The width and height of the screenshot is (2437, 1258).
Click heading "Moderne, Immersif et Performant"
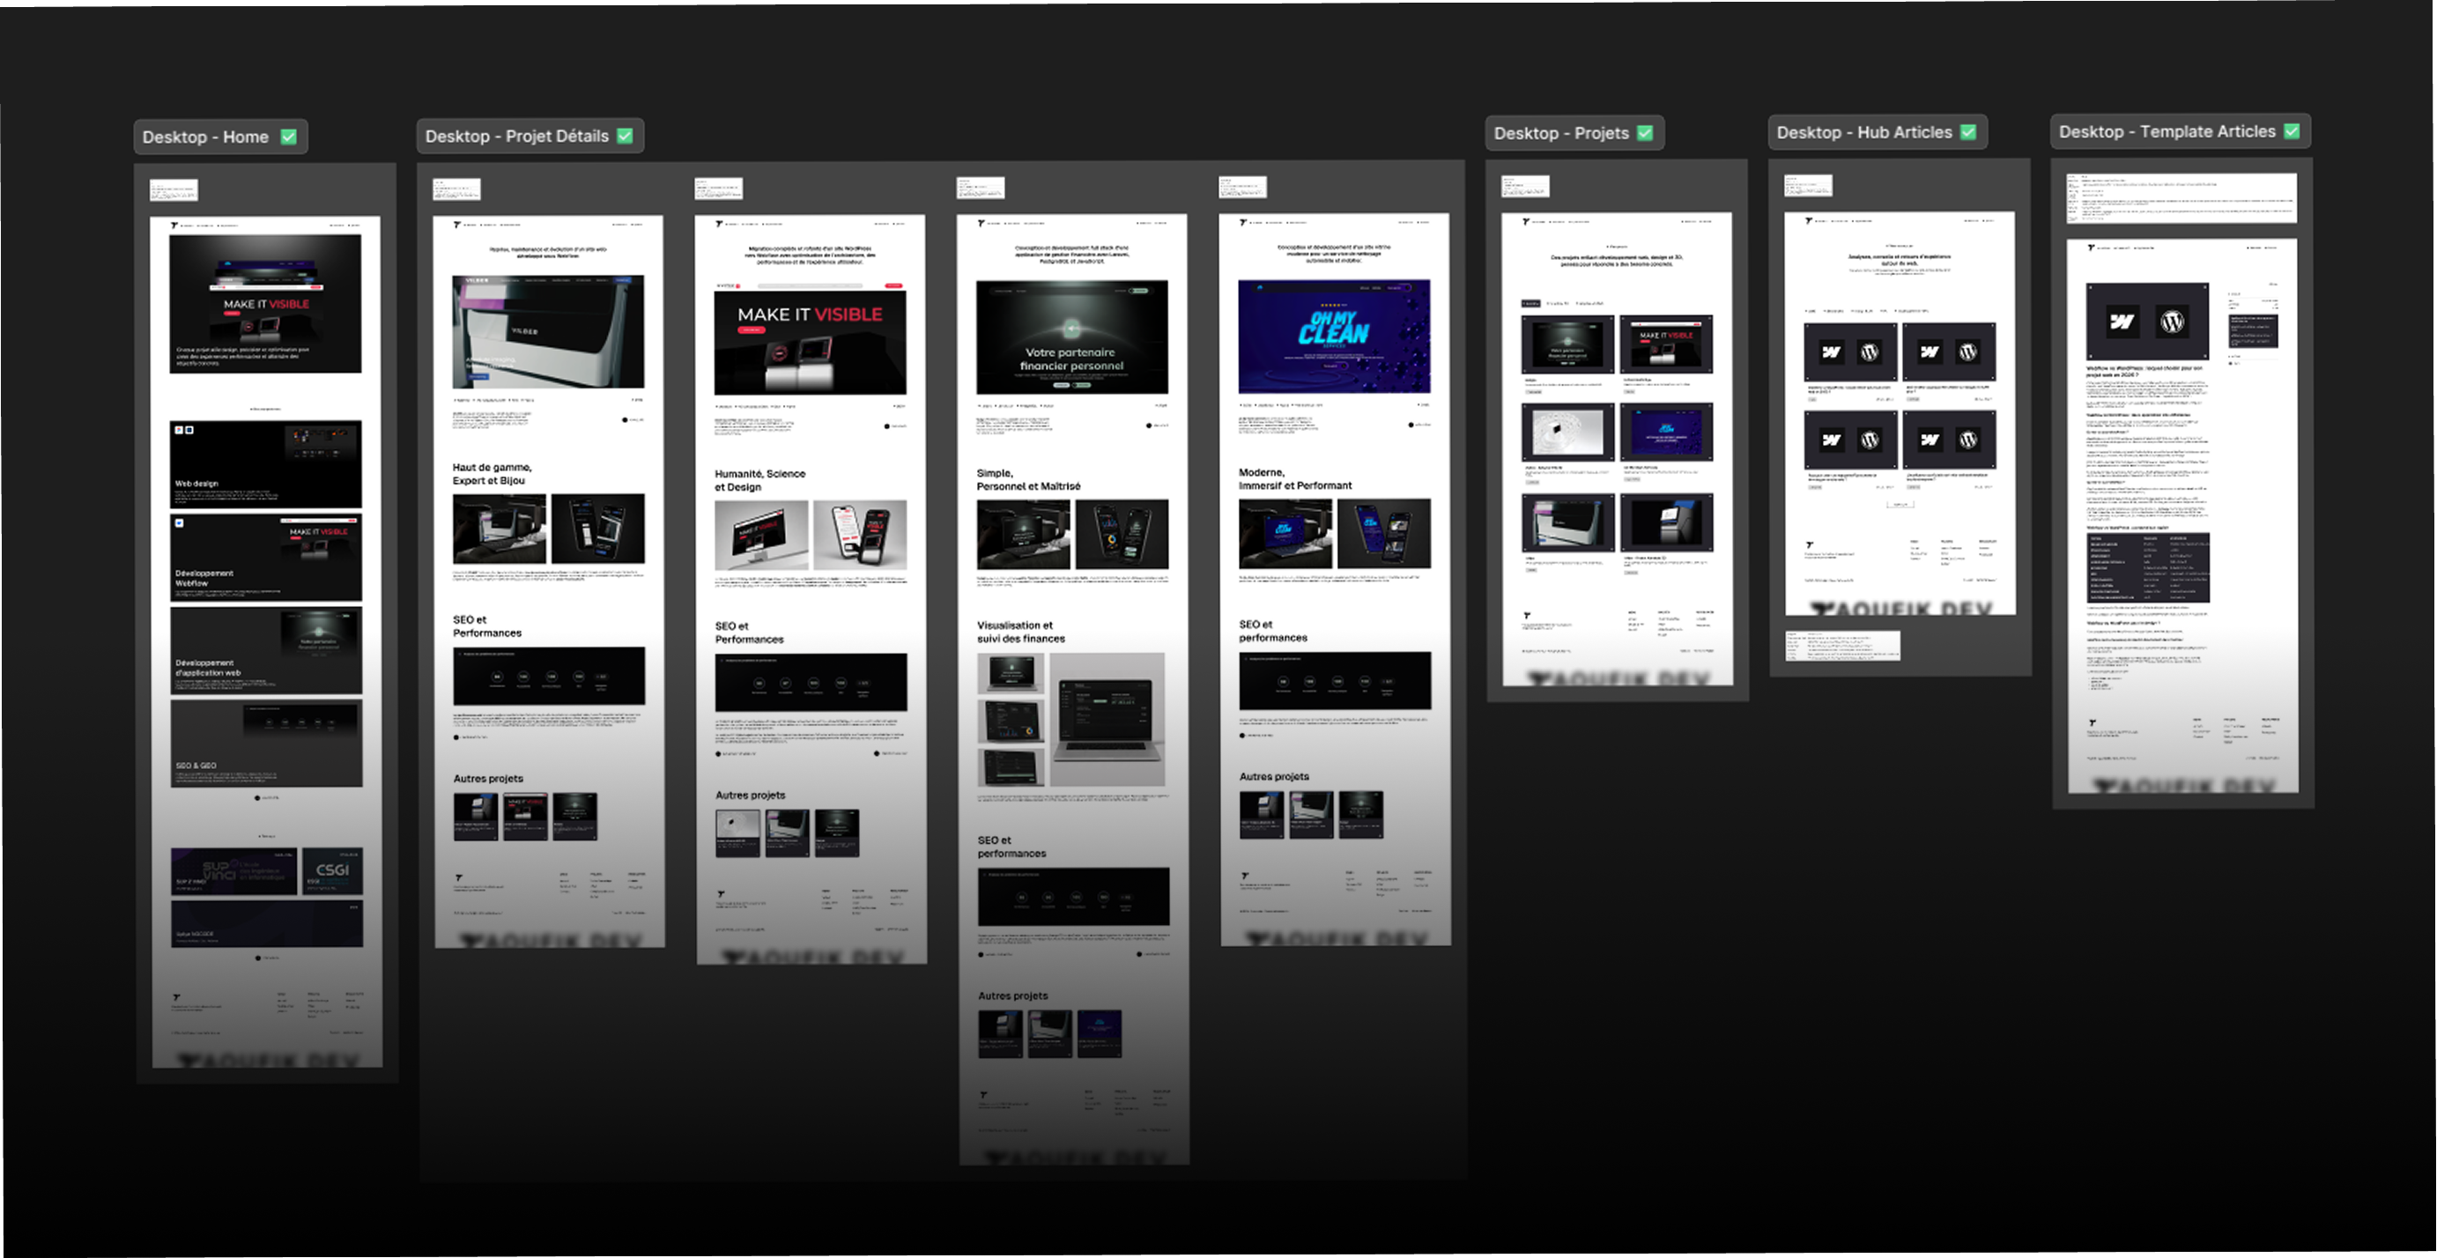[1295, 478]
